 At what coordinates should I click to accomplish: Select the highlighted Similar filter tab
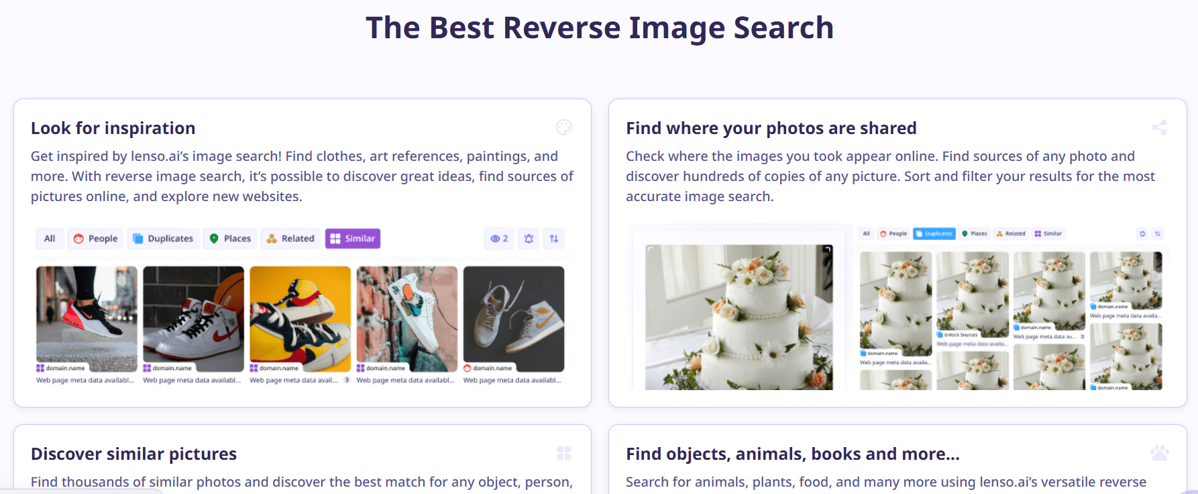coord(353,239)
